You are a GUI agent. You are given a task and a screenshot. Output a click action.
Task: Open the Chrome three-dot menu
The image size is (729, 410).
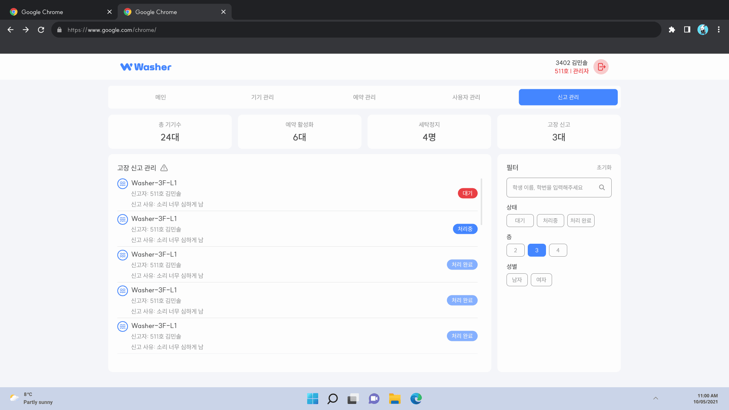coord(719,30)
